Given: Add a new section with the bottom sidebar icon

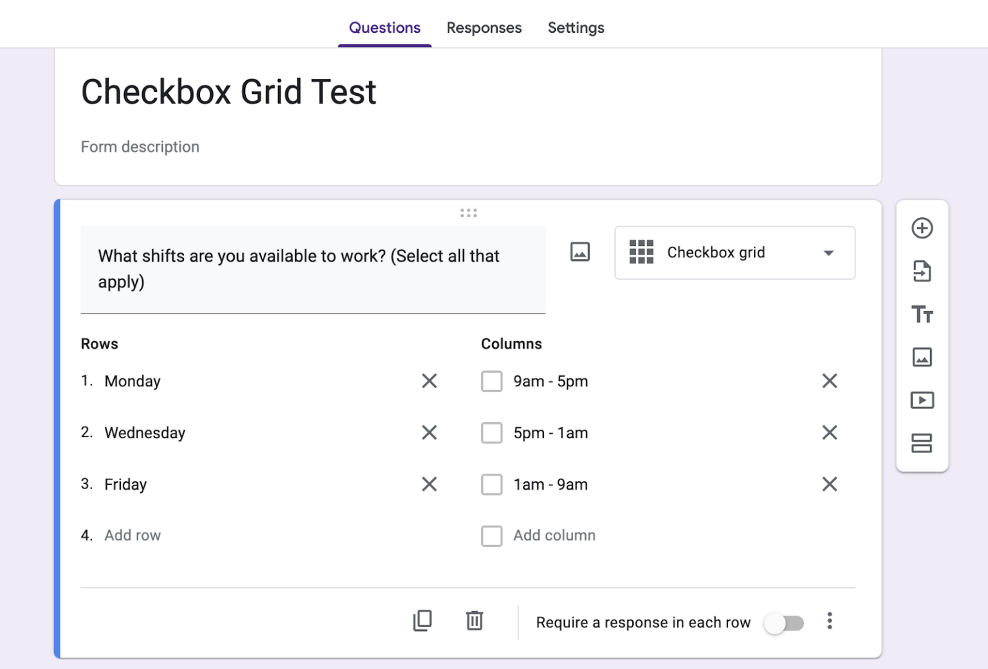Looking at the screenshot, I should [x=922, y=443].
